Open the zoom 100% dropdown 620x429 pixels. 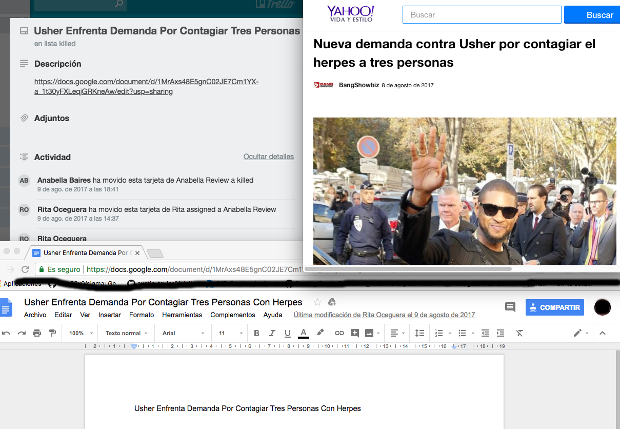(x=81, y=333)
